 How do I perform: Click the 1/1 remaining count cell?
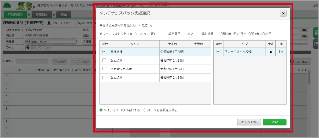tap(281, 52)
